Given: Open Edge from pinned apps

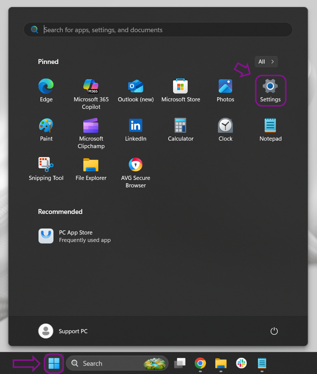Looking at the screenshot, I should point(46,91).
